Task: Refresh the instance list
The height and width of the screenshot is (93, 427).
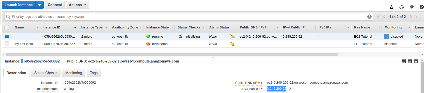Action: point(402,7)
